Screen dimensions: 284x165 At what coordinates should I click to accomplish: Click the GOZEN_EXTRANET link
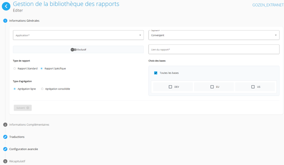pyautogui.click(x=268, y=5)
